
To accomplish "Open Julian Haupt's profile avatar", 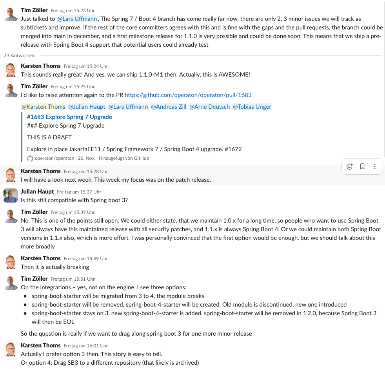I will pyautogui.click(x=11, y=195).
